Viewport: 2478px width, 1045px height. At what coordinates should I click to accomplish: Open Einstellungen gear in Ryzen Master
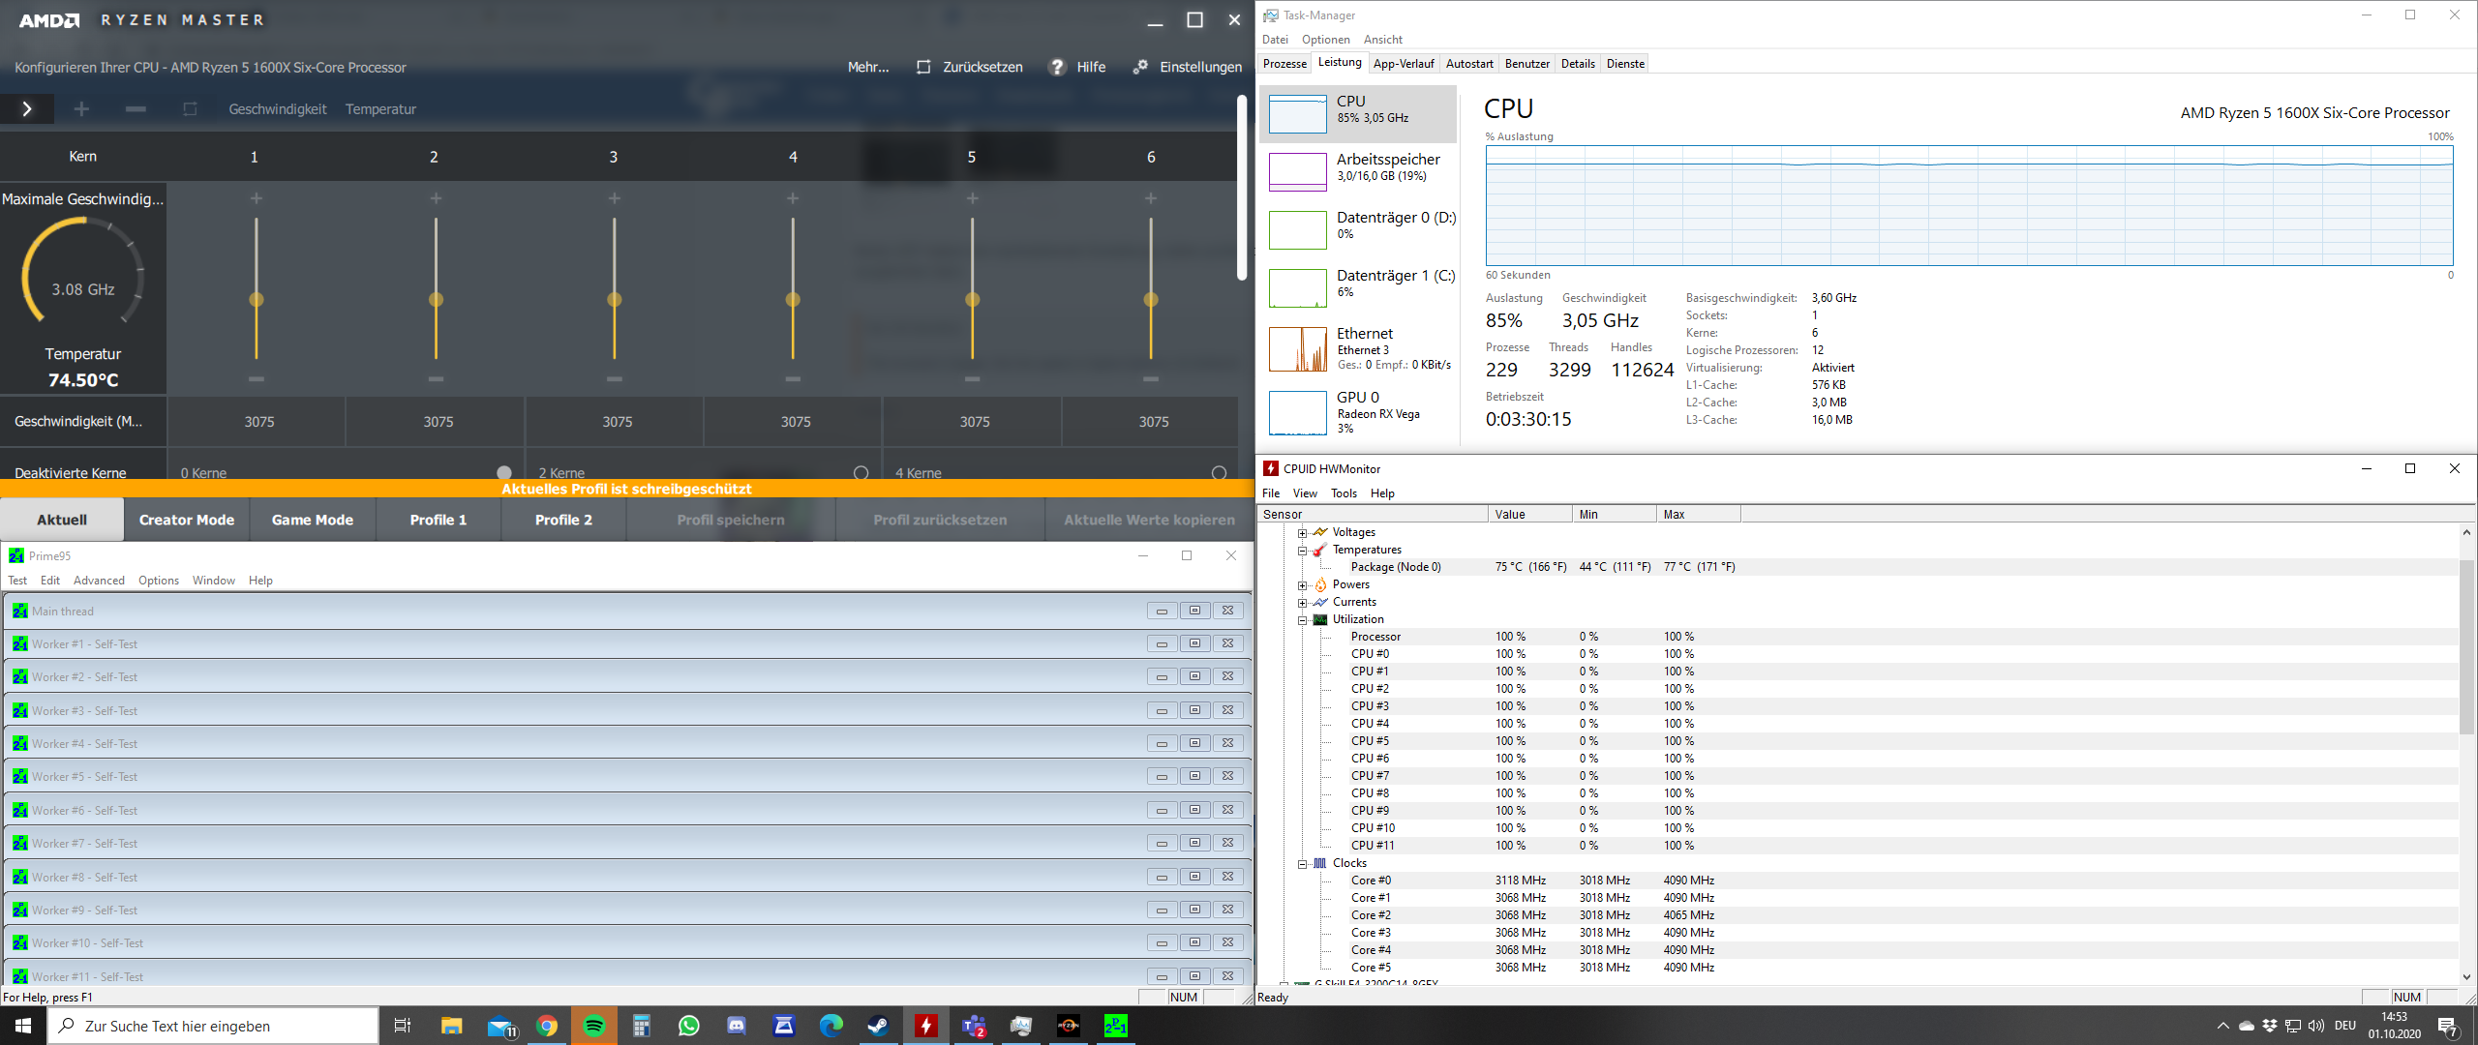point(1140,67)
